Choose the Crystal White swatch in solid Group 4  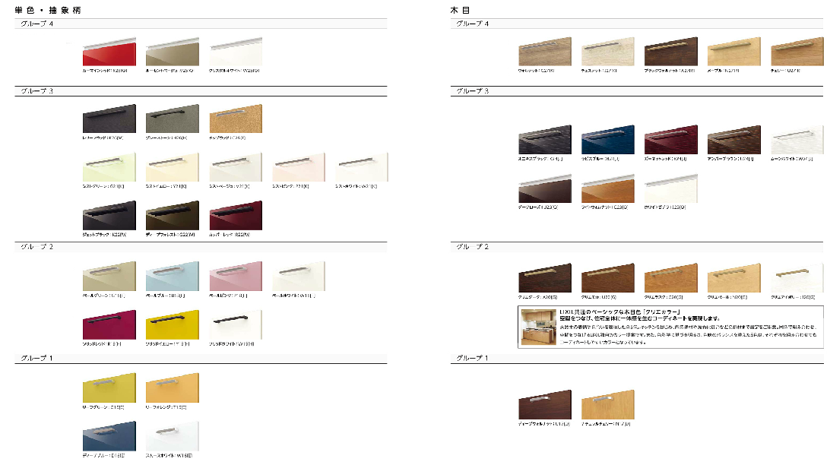click(x=236, y=52)
